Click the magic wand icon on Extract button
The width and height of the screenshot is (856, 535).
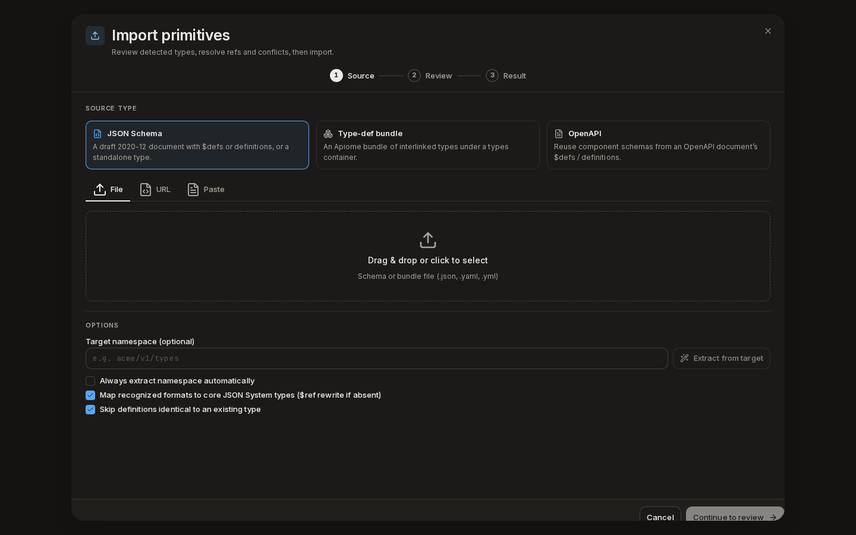point(685,358)
